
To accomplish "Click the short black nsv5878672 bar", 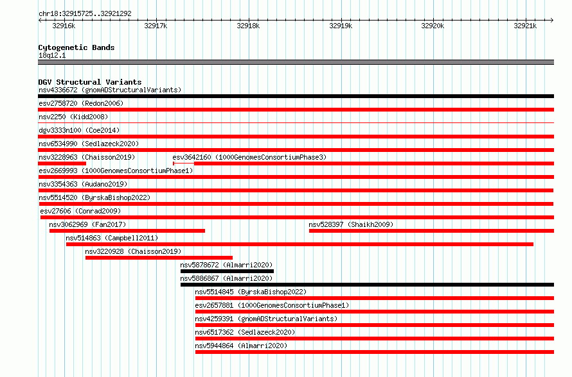I will tap(227, 271).
